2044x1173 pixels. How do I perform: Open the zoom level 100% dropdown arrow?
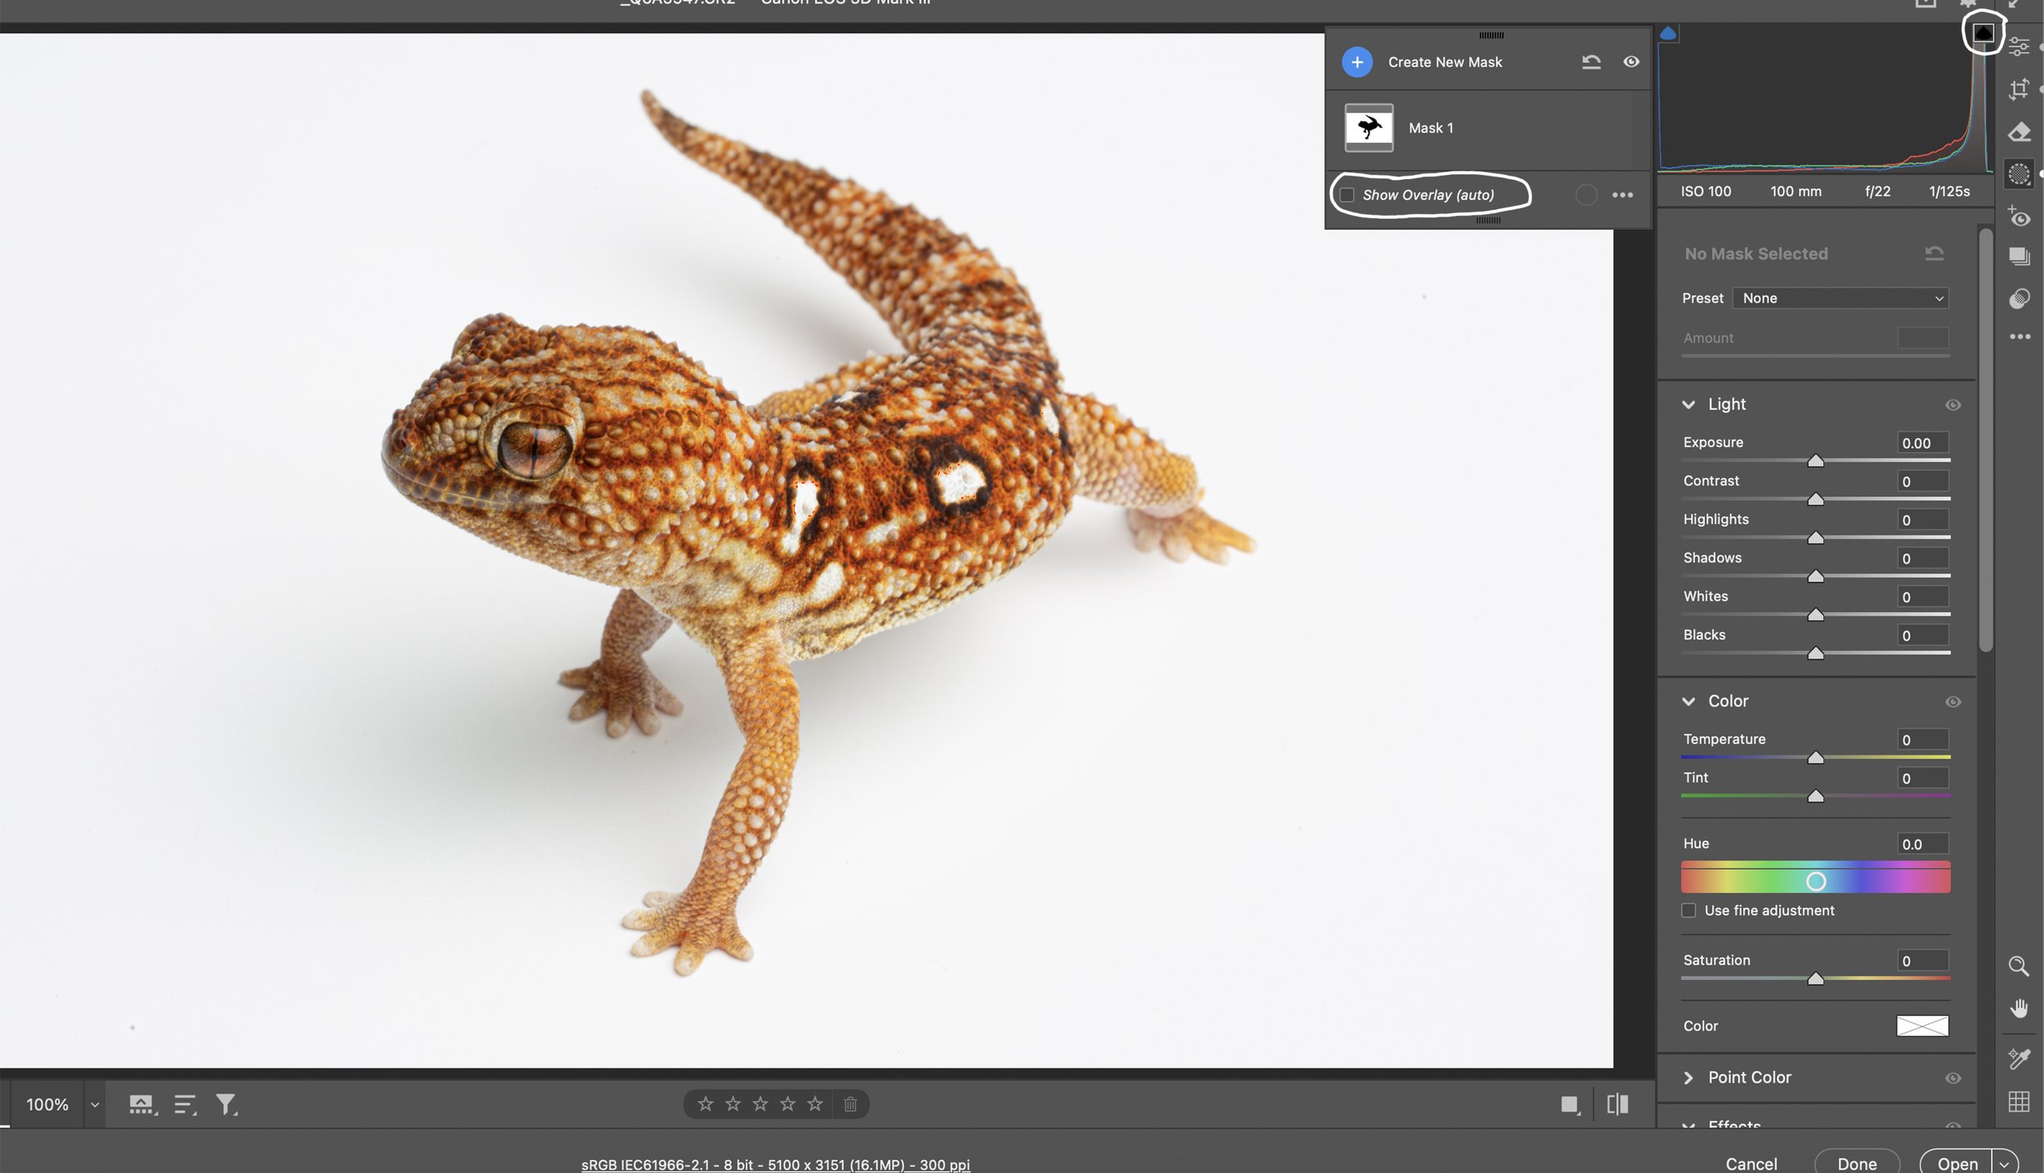click(x=95, y=1104)
